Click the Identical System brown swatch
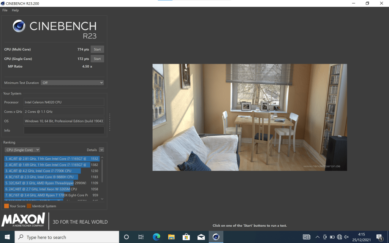This screenshot has height=243, width=389. tap(29, 206)
